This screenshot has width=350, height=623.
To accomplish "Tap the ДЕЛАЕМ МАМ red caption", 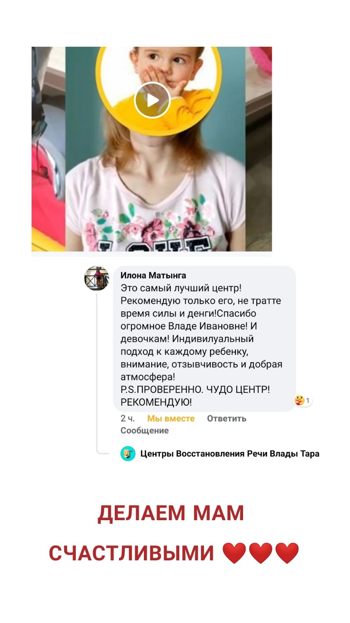I will point(171,513).
